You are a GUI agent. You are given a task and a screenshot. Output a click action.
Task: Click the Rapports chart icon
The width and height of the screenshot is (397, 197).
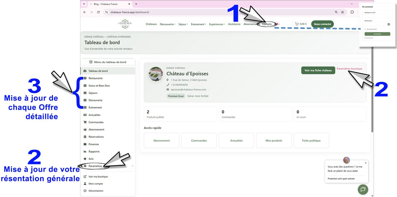tap(85, 151)
